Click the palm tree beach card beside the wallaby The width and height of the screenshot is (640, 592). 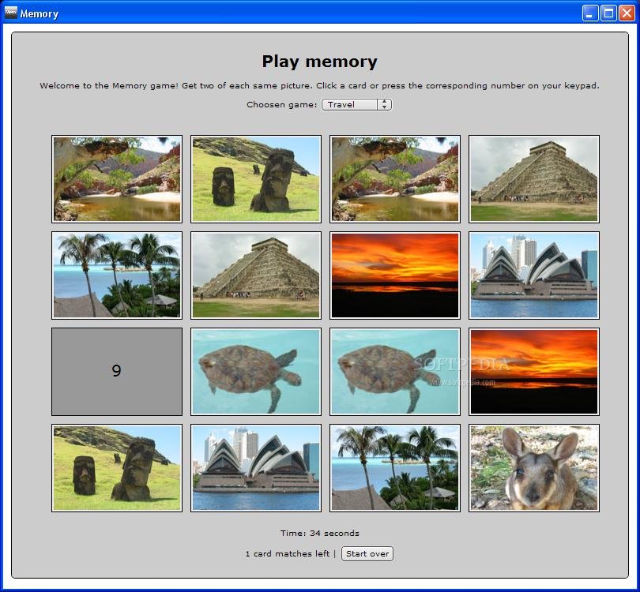click(x=395, y=467)
